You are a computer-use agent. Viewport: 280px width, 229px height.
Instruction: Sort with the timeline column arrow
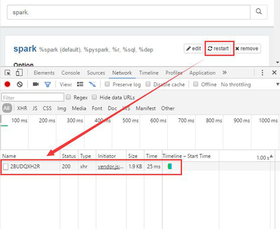click(x=272, y=156)
